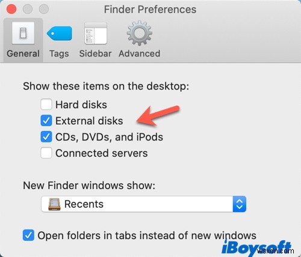Select the blue Tags icon
This screenshot has width=301, height=257.
pos(59,34)
